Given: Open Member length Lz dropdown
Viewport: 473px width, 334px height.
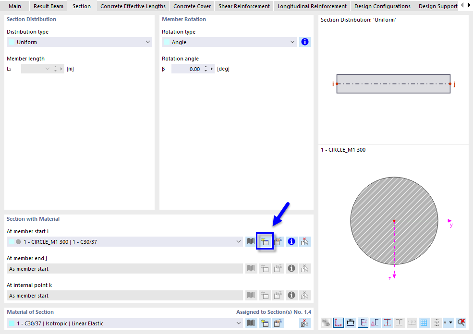Looking at the screenshot, I should coord(47,69).
